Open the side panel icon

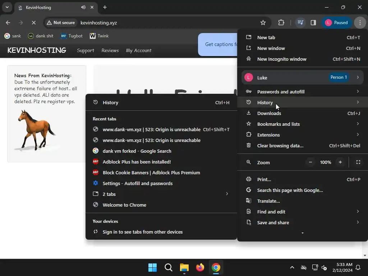click(313, 23)
